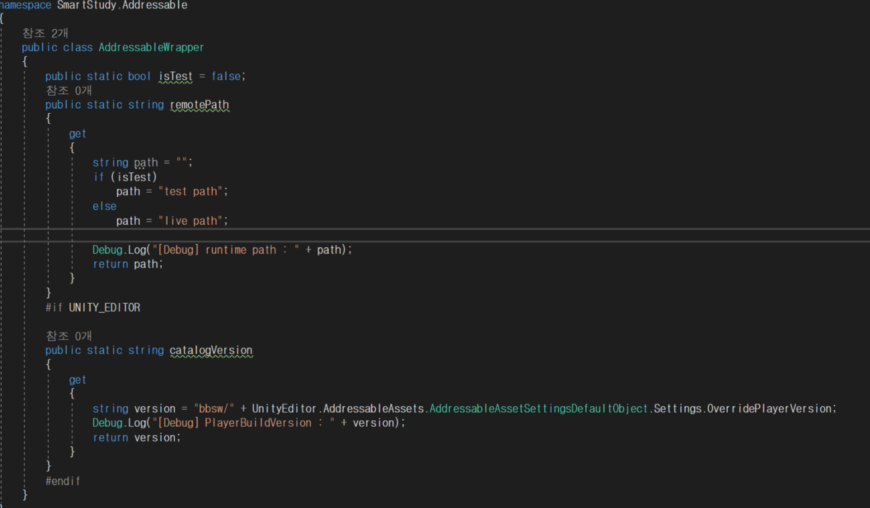The image size is (870, 508).
Task: Click the 'false' keyword value
Action: [x=226, y=76]
